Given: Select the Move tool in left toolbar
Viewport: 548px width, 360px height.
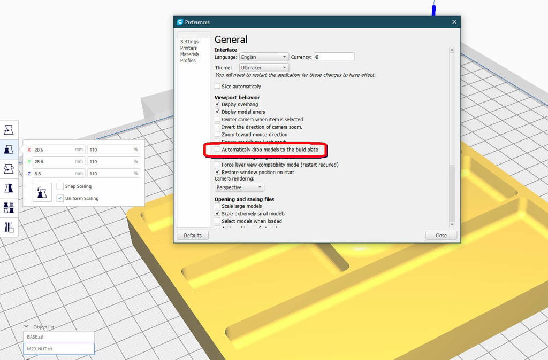Looking at the screenshot, I should (x=9, y=130).
